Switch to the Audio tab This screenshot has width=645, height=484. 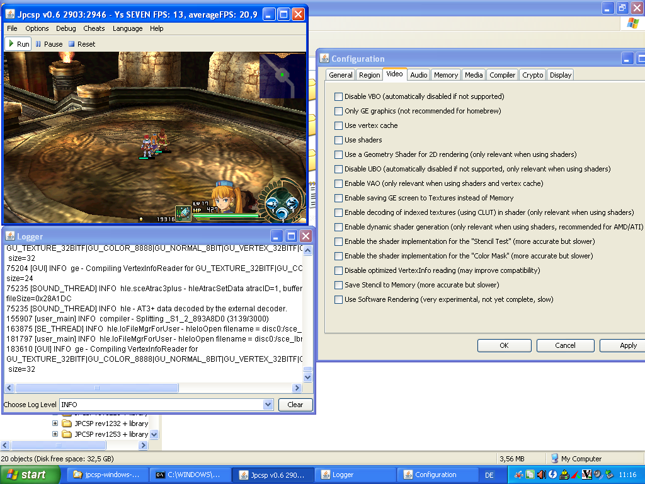(418, 75)
